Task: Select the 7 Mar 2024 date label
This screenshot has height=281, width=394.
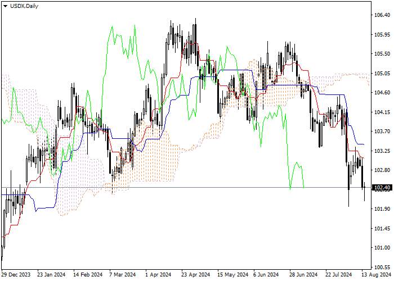Action: (x=123, y=274)
